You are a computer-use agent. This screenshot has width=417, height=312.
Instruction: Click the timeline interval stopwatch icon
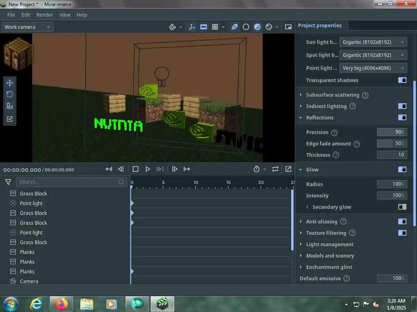257,169
